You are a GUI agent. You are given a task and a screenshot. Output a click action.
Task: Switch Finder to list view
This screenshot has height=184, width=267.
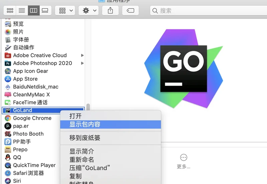click(x=22, y=10)
